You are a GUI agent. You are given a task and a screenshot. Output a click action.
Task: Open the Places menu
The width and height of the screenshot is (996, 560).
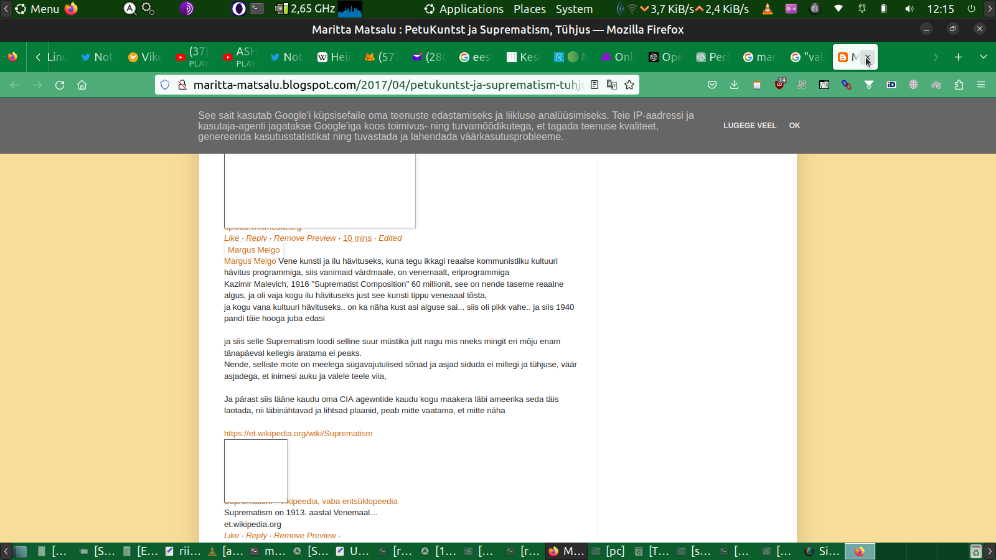pos(530,9)
